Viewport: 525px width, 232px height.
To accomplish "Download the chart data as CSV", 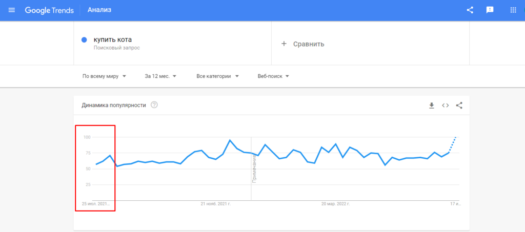I will [x=432, y=106].
